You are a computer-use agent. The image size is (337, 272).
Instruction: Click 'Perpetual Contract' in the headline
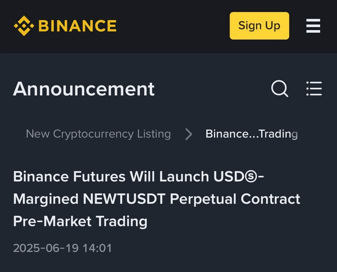point(235,199)
